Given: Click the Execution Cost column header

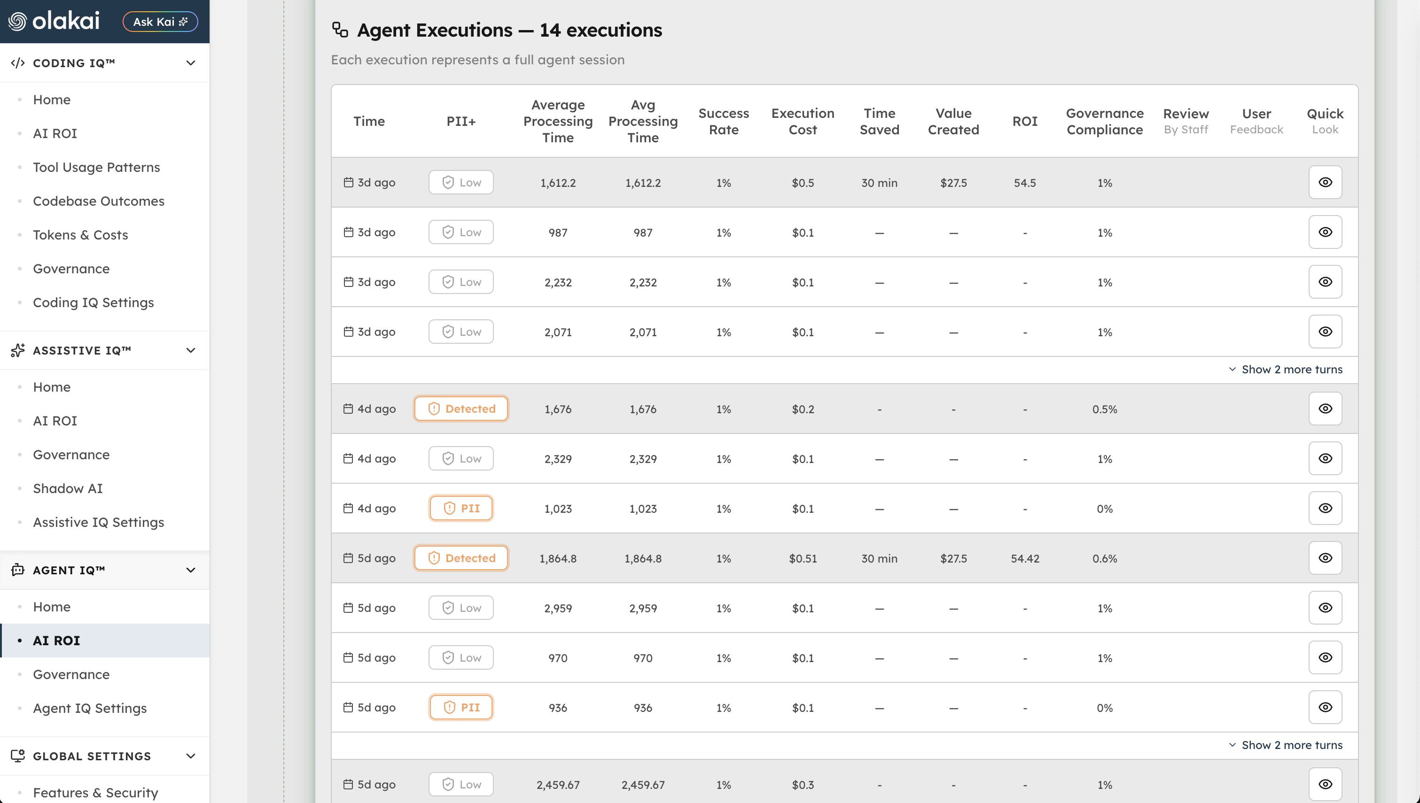Looking at the screenshot, I should pos(803,121).
